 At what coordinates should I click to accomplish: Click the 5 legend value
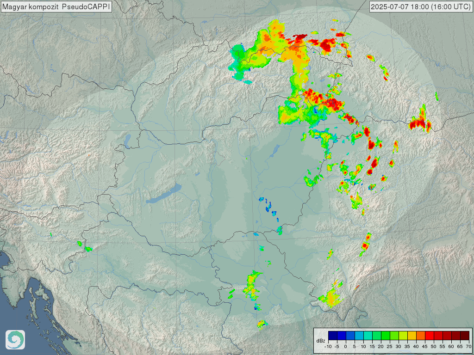354,347
